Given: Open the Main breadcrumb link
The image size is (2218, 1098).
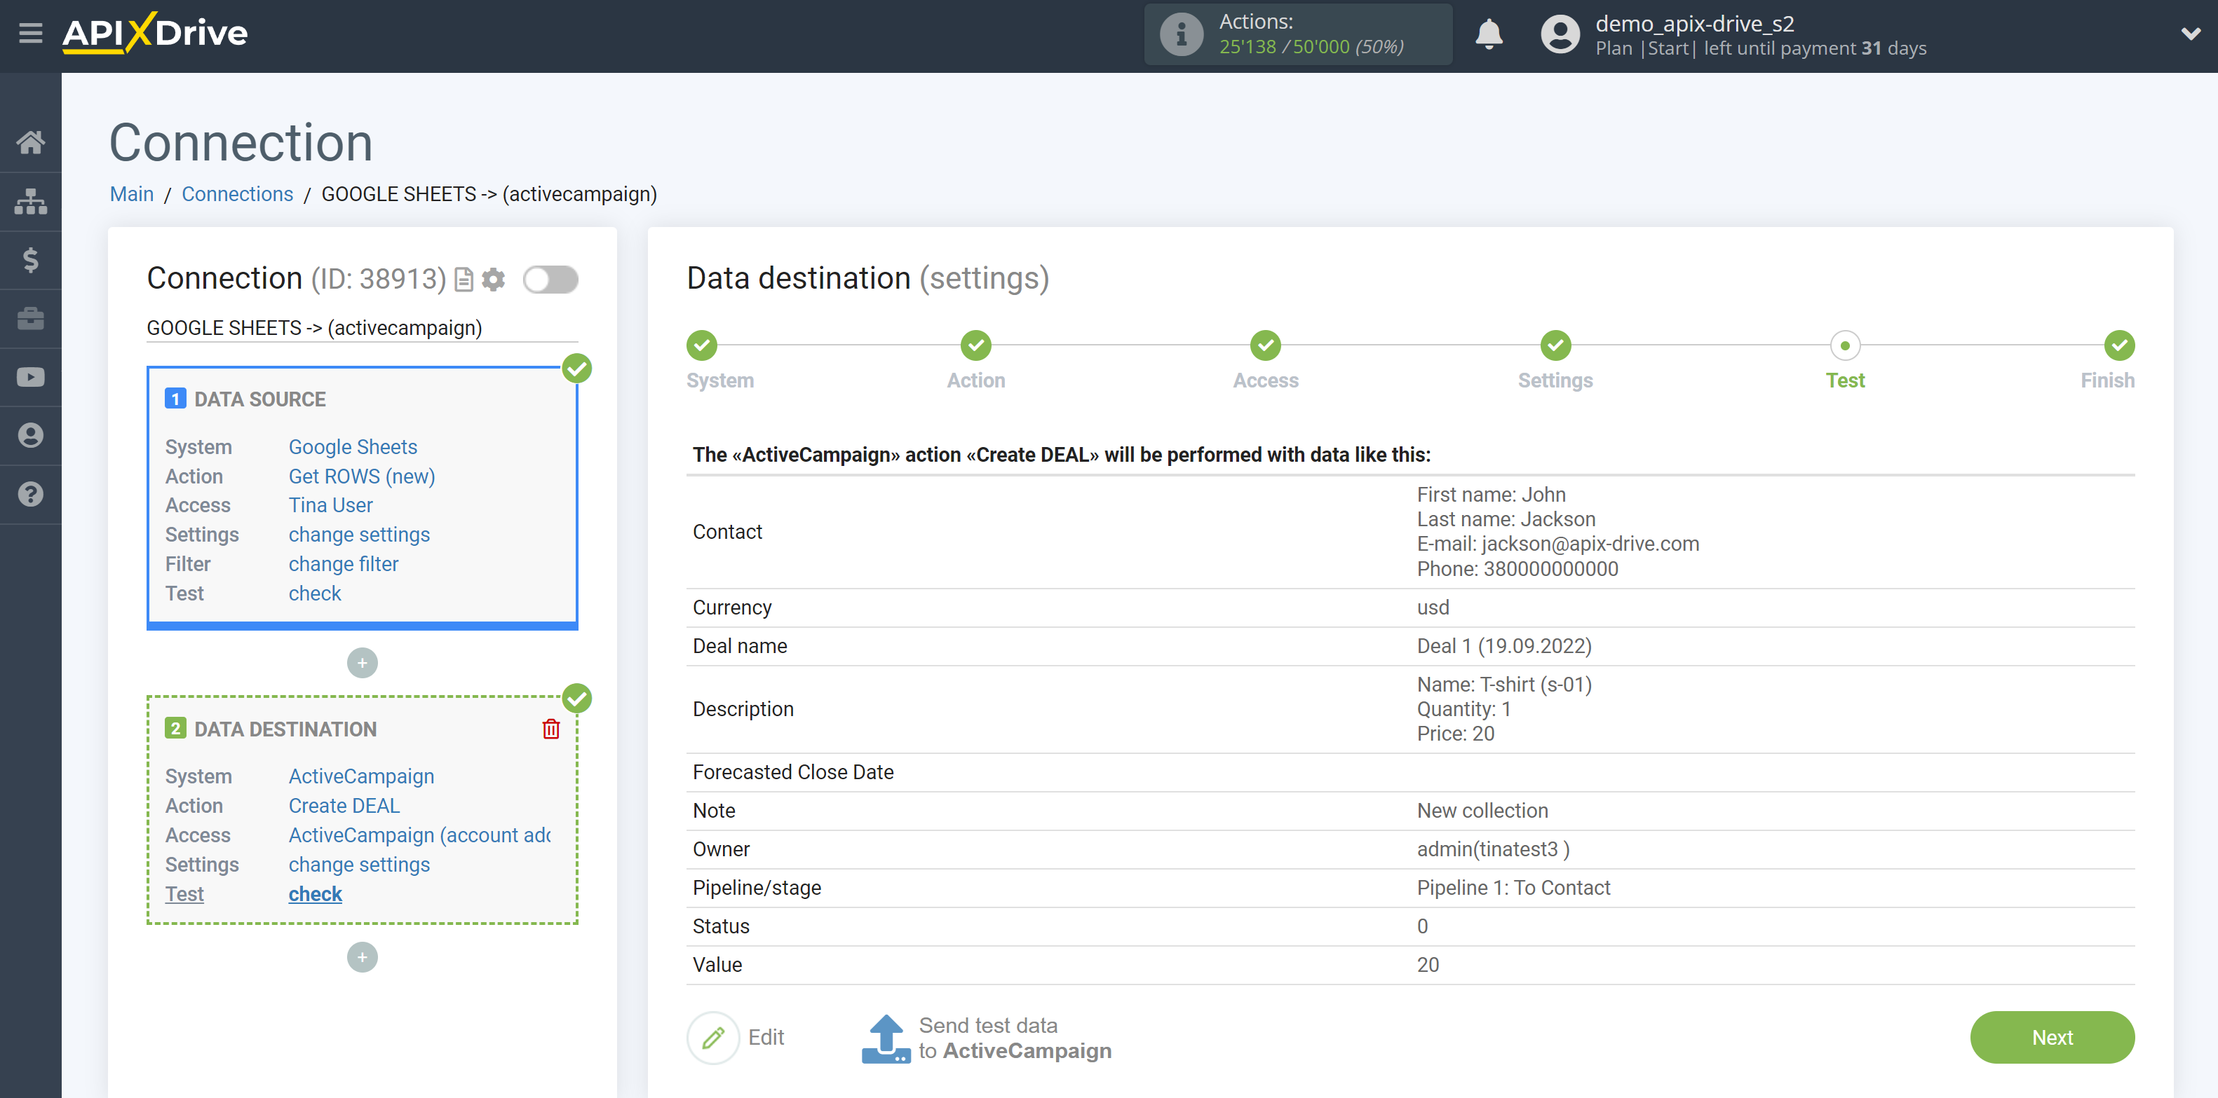Looking at the screenshot, I should point(132,195).
